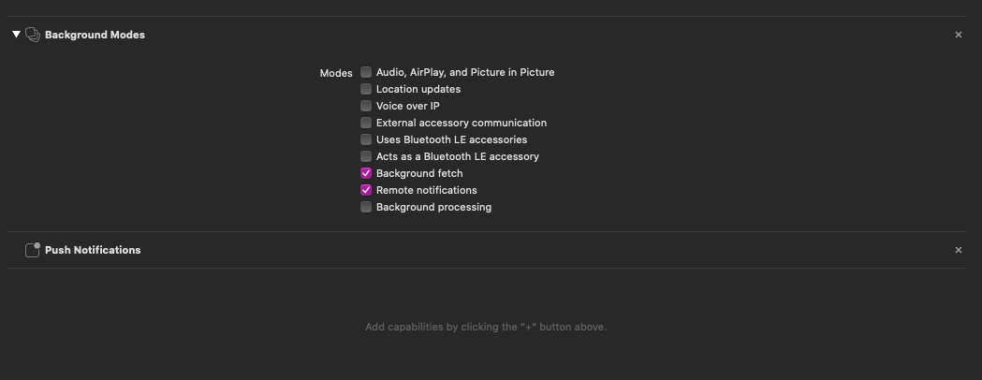This screenshot has height=380, width=982.
Task: Collapse the Background Modes disclosure triangle
Action: tap(16, 35)
